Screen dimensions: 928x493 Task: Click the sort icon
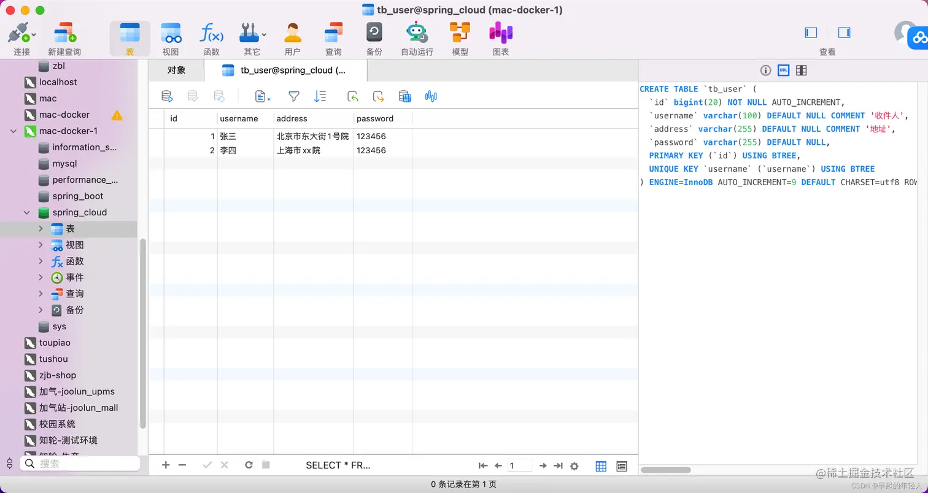(x=320, y=96)
